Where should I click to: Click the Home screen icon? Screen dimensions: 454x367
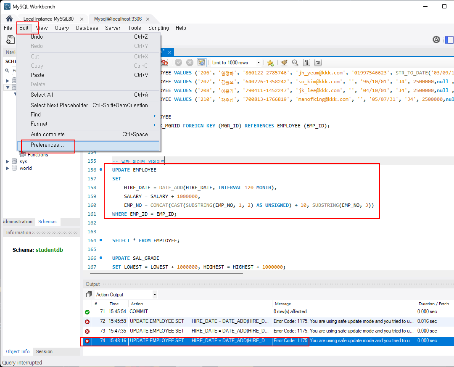(x=9, y=18)
